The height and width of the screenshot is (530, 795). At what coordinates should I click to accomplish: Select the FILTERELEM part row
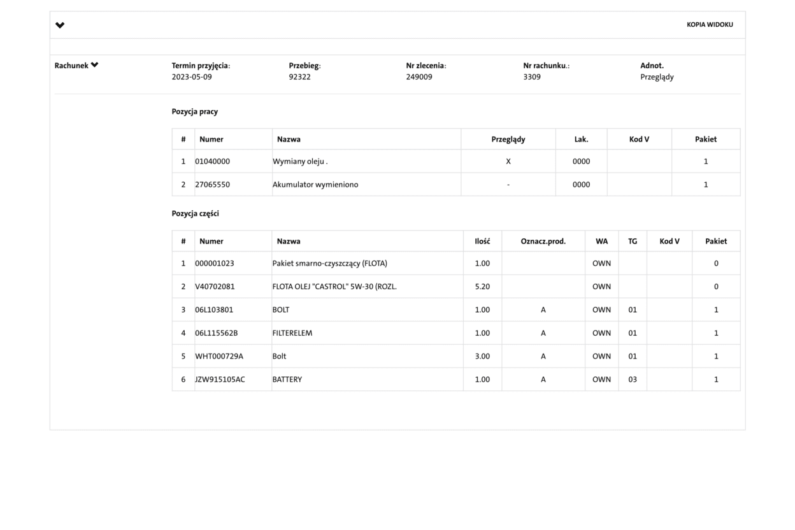coord(292,333)
